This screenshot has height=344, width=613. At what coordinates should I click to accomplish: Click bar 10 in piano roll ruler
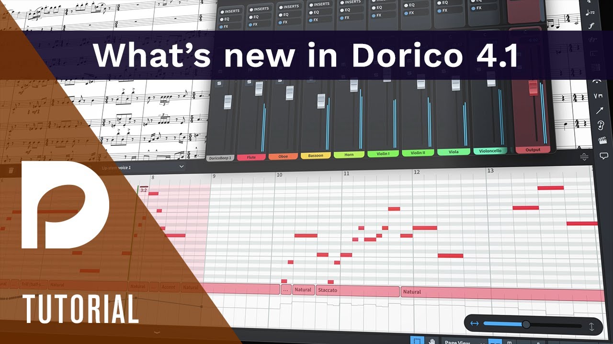[x=279, y=175]
